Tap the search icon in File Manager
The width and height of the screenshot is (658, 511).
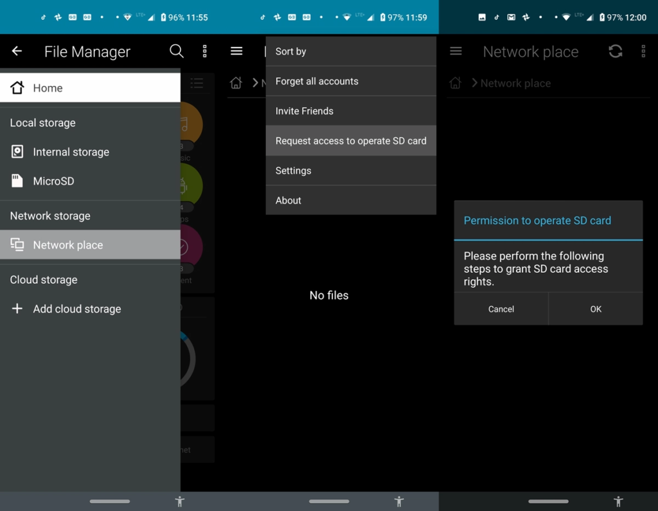[177, 51]
